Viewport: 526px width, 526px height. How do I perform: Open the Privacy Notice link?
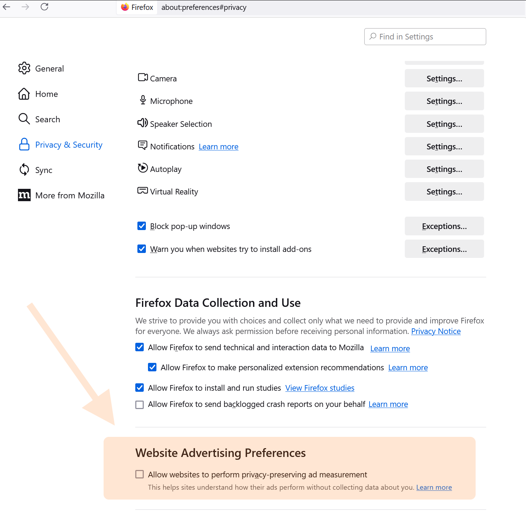click(436, 331)
